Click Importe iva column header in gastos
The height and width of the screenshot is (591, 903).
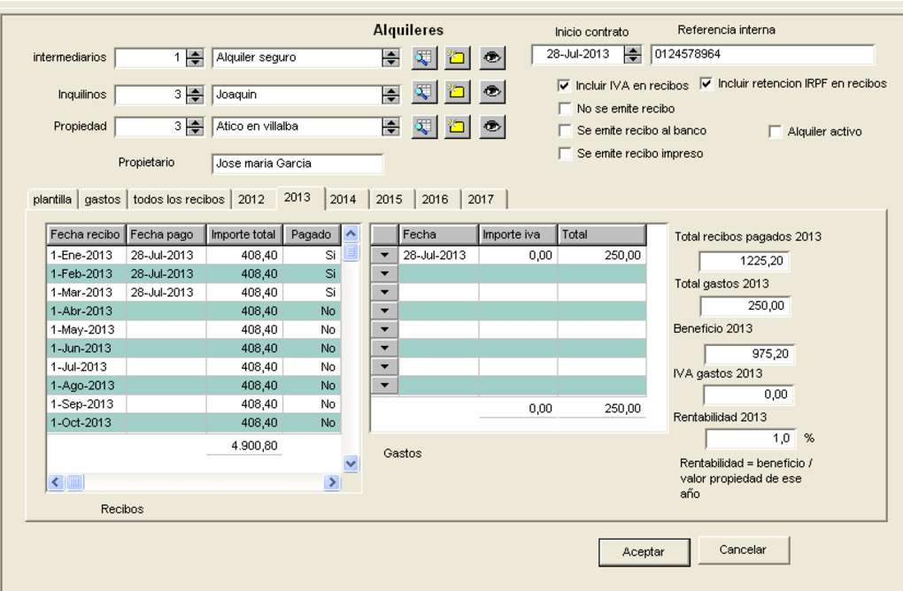(518, 234)
